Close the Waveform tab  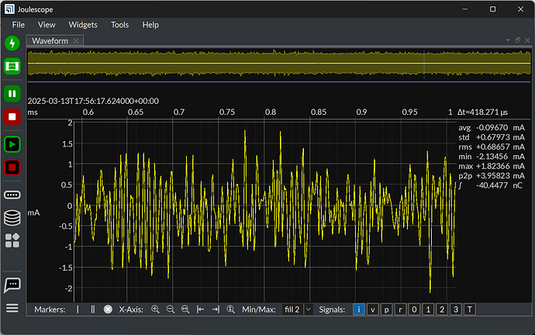coord(76,40)
